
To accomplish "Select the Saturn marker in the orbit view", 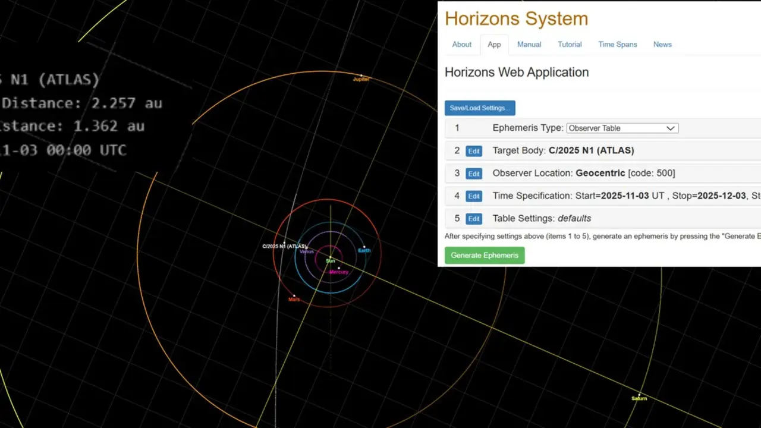I will pos(639,395).
